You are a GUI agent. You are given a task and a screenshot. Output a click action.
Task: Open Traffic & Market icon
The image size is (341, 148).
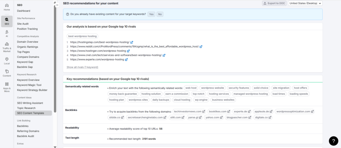pos(7,44)
